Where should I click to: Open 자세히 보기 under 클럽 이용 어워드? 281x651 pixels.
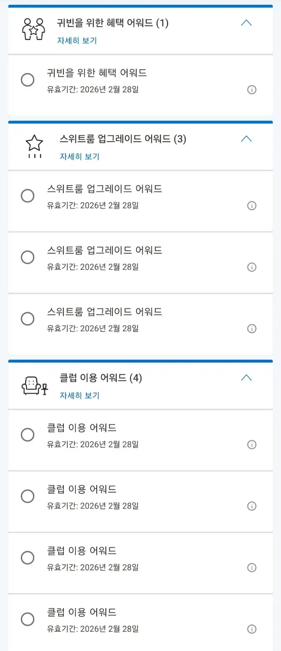[x=80, y=396]
